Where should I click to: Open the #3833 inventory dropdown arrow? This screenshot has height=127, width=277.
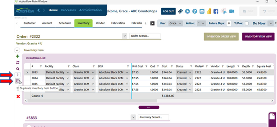pyautogui.click(x=133, y=117)
